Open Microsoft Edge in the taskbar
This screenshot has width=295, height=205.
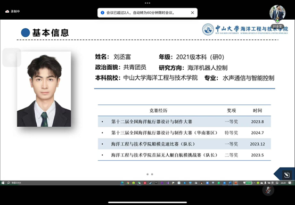[x=122, y=183]
